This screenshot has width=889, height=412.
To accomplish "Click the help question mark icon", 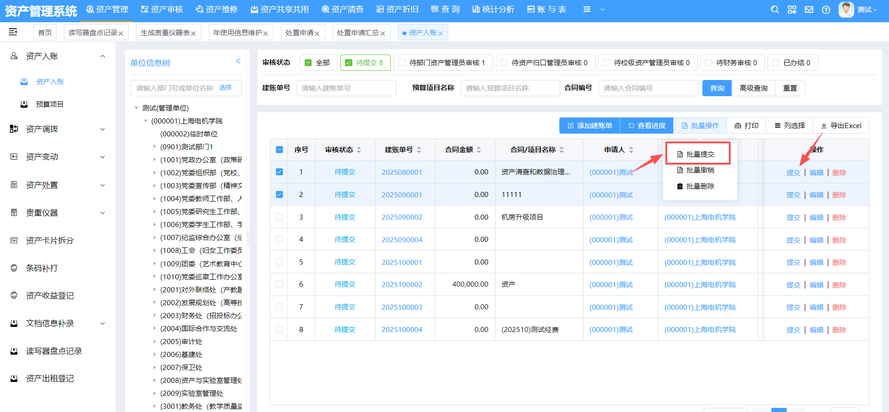I will (826, 10).
